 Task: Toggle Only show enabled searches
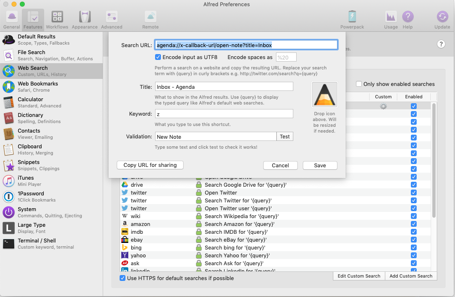tap(359, 84)
